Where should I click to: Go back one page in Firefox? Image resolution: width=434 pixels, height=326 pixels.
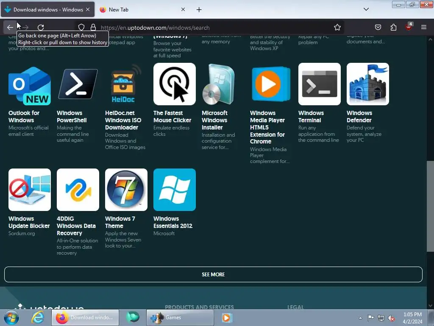[10, 28]
